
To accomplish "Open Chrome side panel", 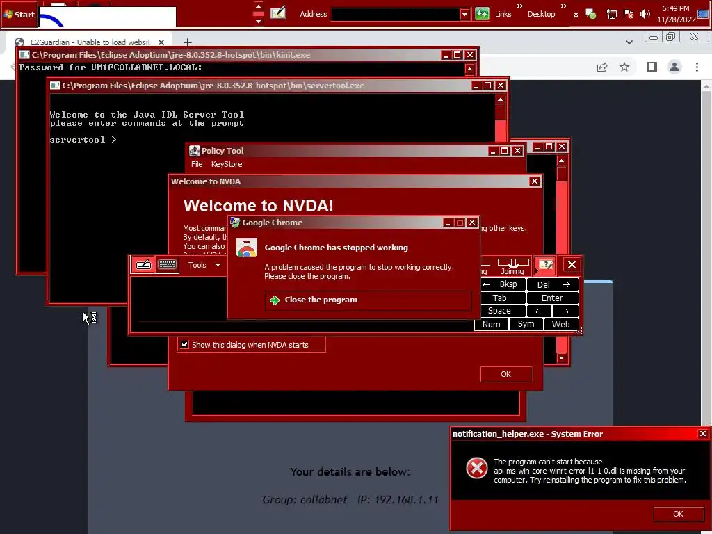I will click(x=652, y=67).
